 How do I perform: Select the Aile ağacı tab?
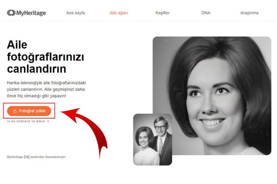[x=119, y=13]
